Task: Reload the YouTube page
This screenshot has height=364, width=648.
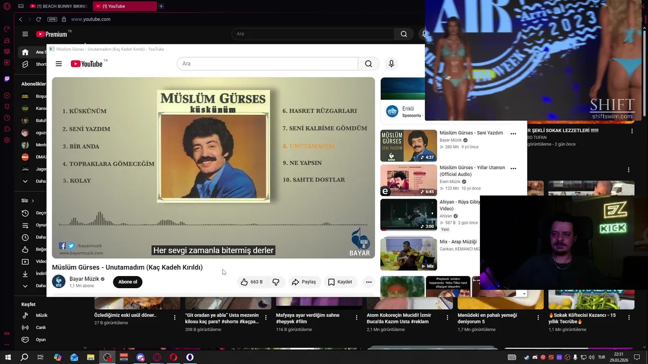Action: pos(38,19)
